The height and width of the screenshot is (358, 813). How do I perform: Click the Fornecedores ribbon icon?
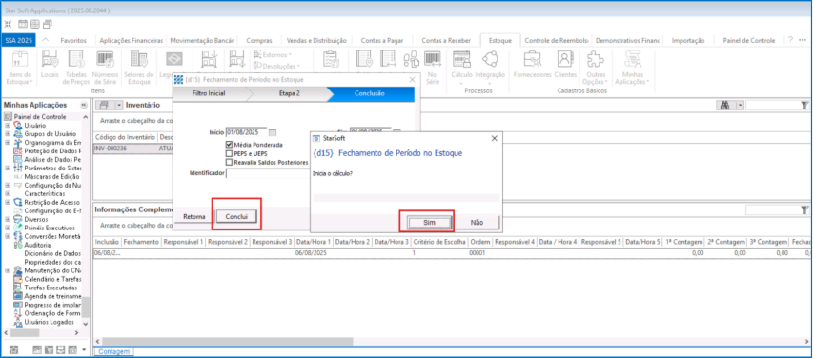coord(532,66)
